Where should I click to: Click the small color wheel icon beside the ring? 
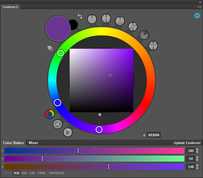click(50, 114)
